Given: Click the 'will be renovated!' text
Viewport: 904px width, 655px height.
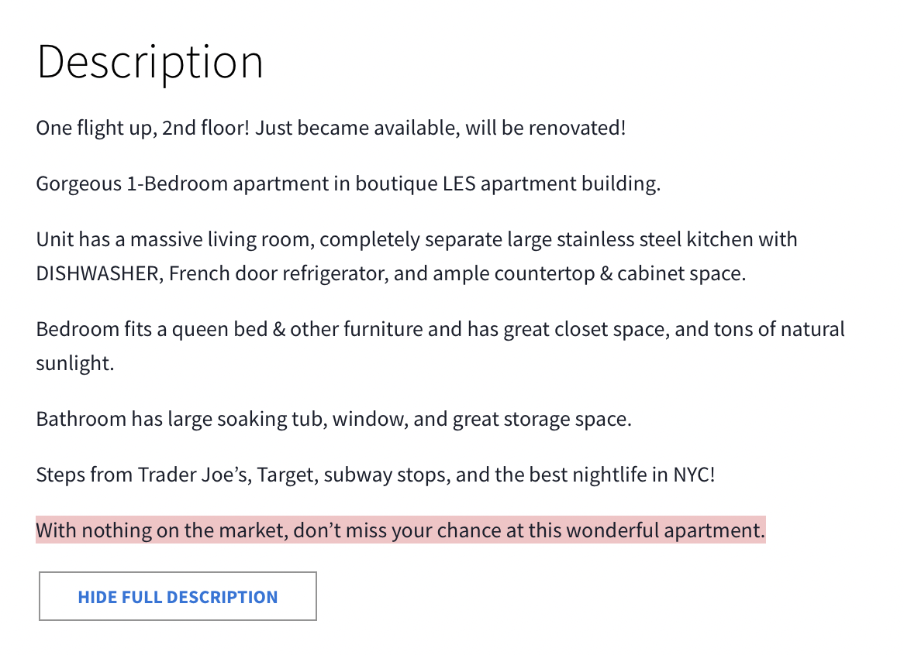Looking at the screenshot, I should tap(545, 128).
